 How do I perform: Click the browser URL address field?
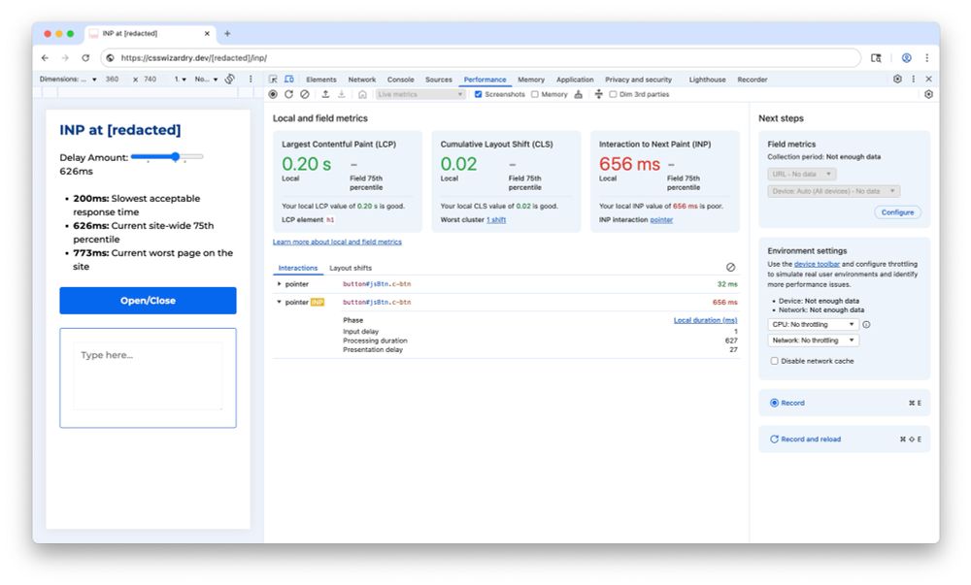point(481,57)
